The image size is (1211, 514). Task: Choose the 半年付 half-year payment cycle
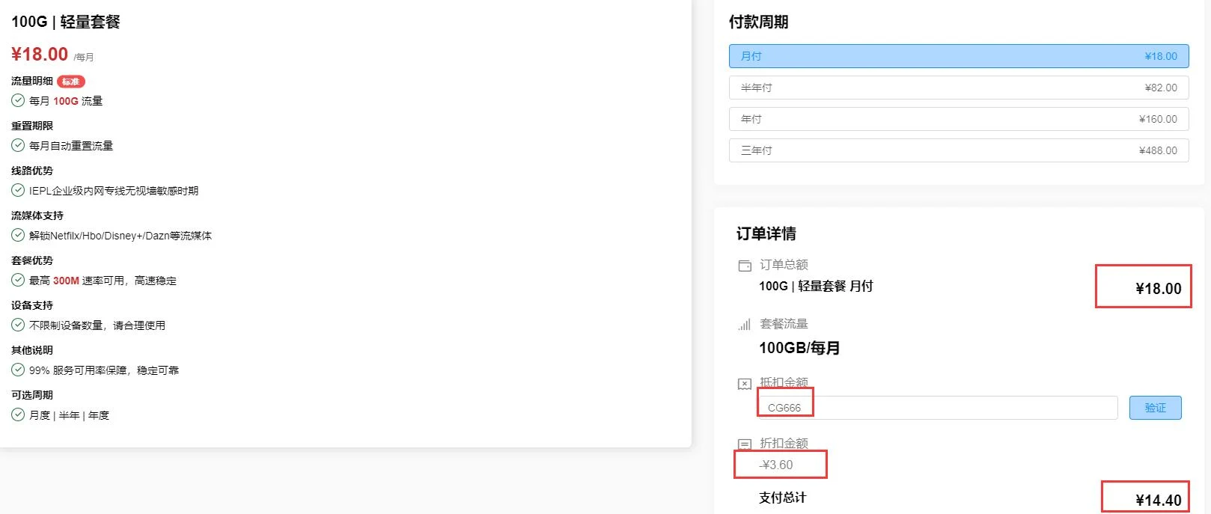click(x=958, y=88)
